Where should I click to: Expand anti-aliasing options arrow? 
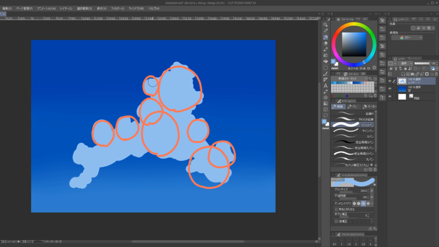372,204
